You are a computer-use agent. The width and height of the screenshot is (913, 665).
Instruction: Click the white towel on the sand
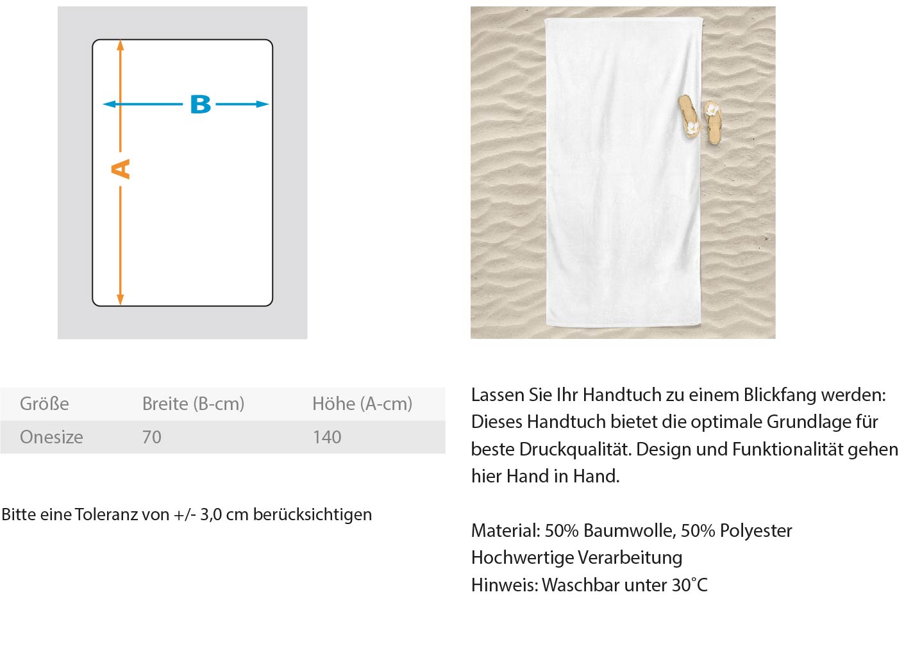(x=623, y=172)
